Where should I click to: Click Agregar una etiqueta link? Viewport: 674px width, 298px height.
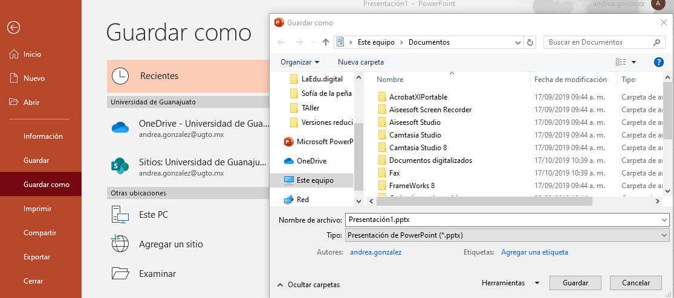535,252
